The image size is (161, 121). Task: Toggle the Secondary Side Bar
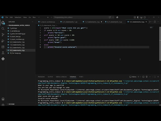[x=145, y=17]
